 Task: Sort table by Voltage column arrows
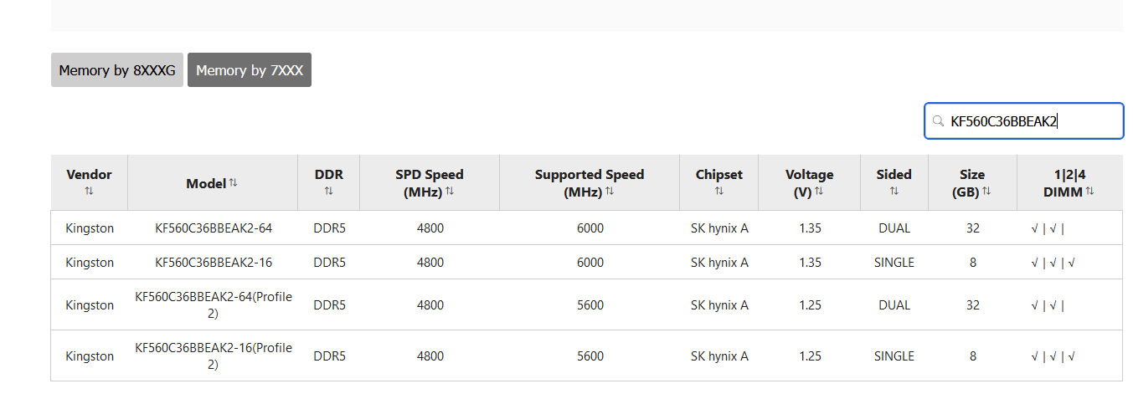click(819, 192)
